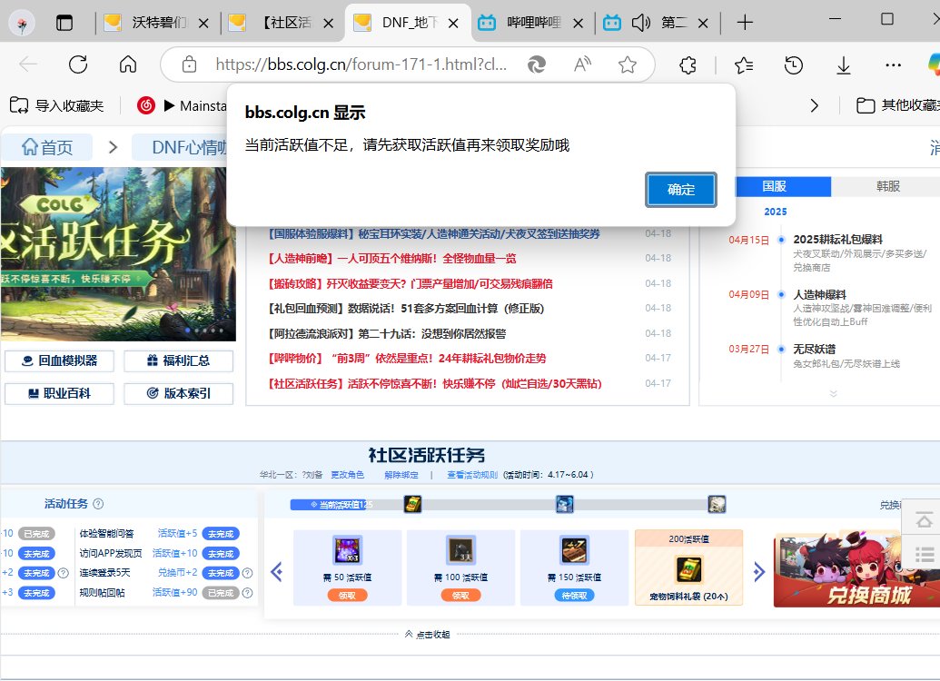
Task: Open the 阿拉德流浪派对 news post
Action: tap(387, 334)
